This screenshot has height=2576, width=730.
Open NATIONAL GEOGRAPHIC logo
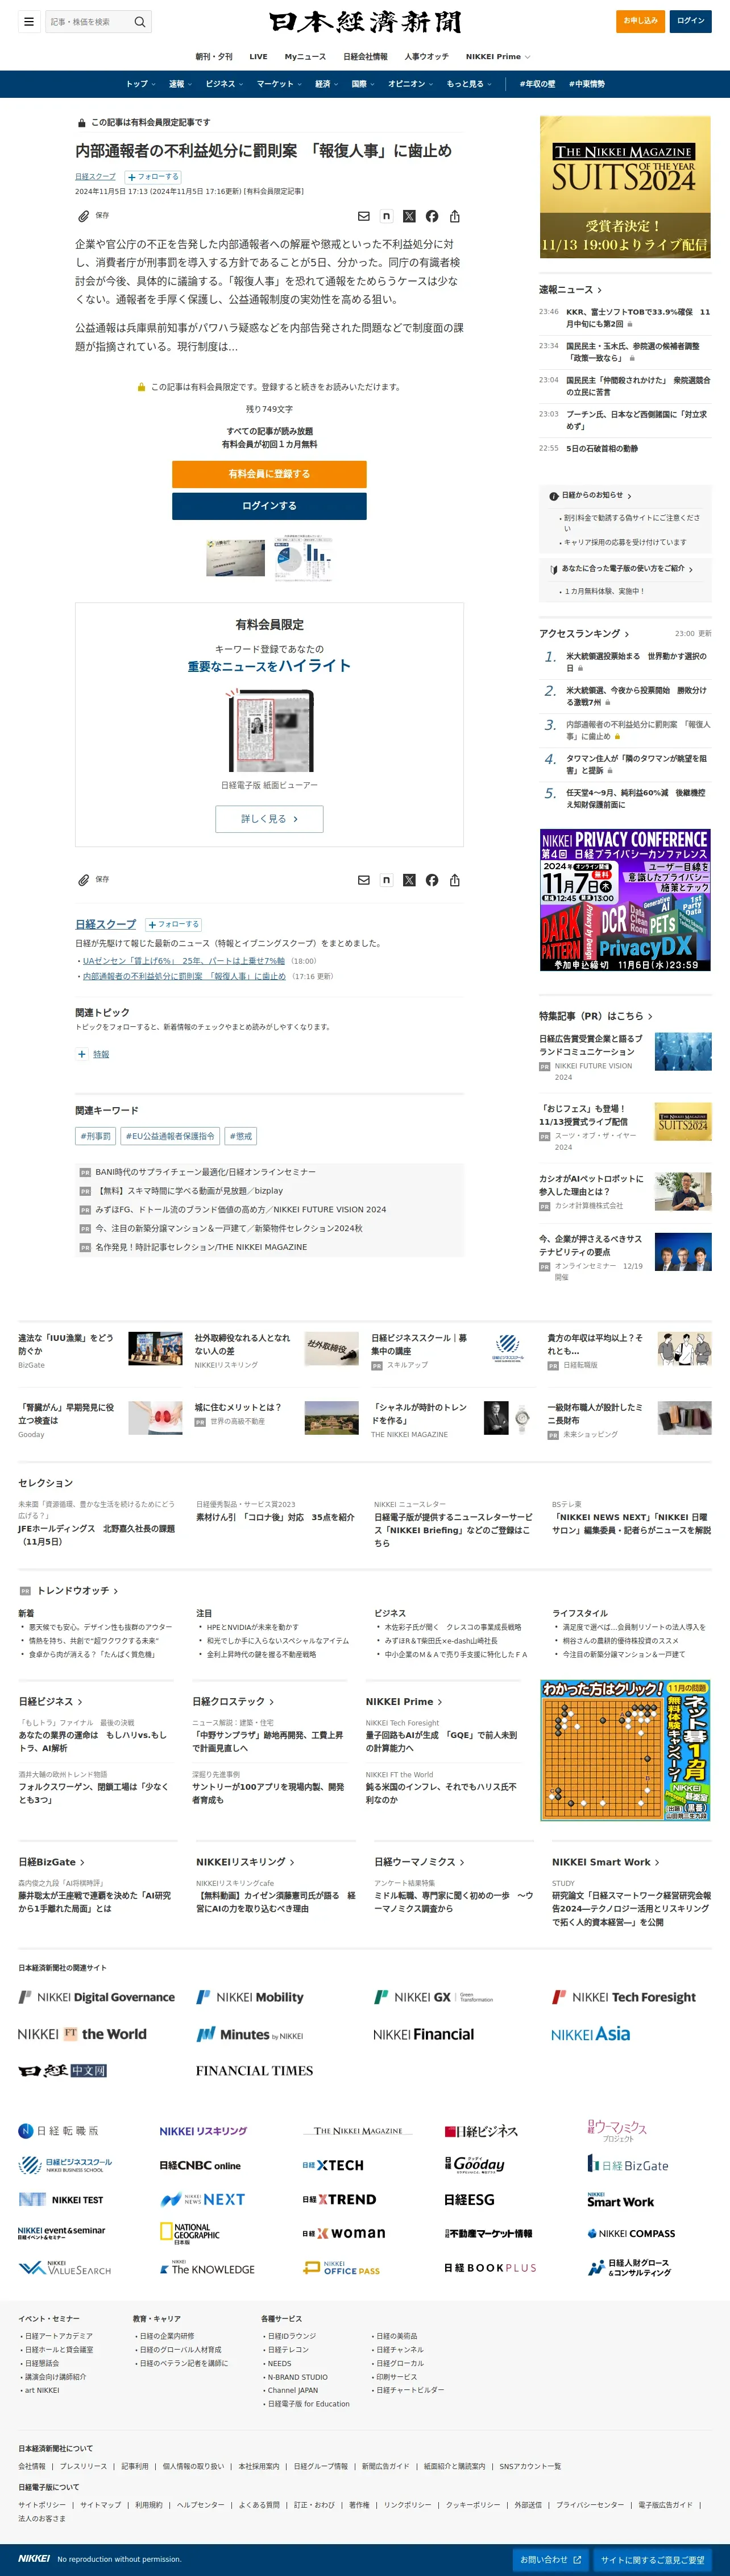(190, 2233)
